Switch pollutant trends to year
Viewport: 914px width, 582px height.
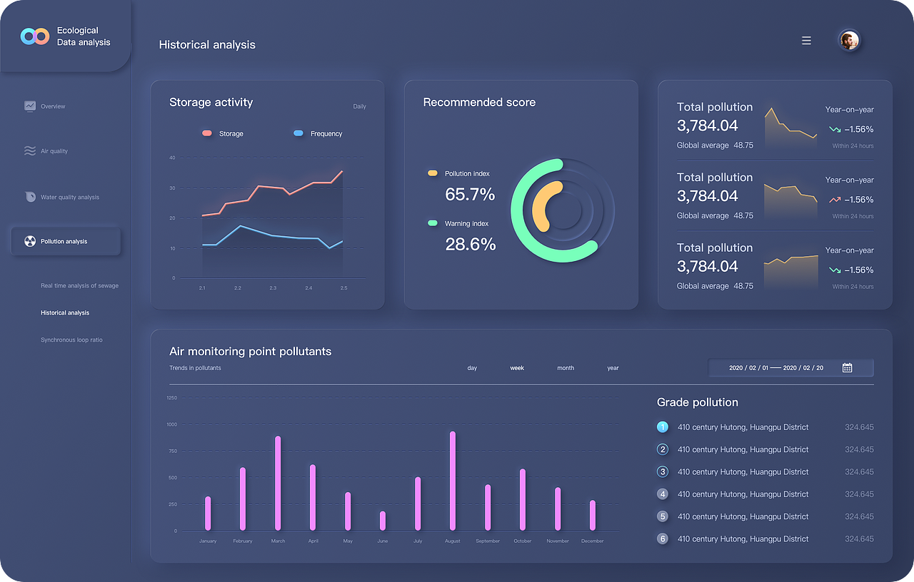point(613,368)
